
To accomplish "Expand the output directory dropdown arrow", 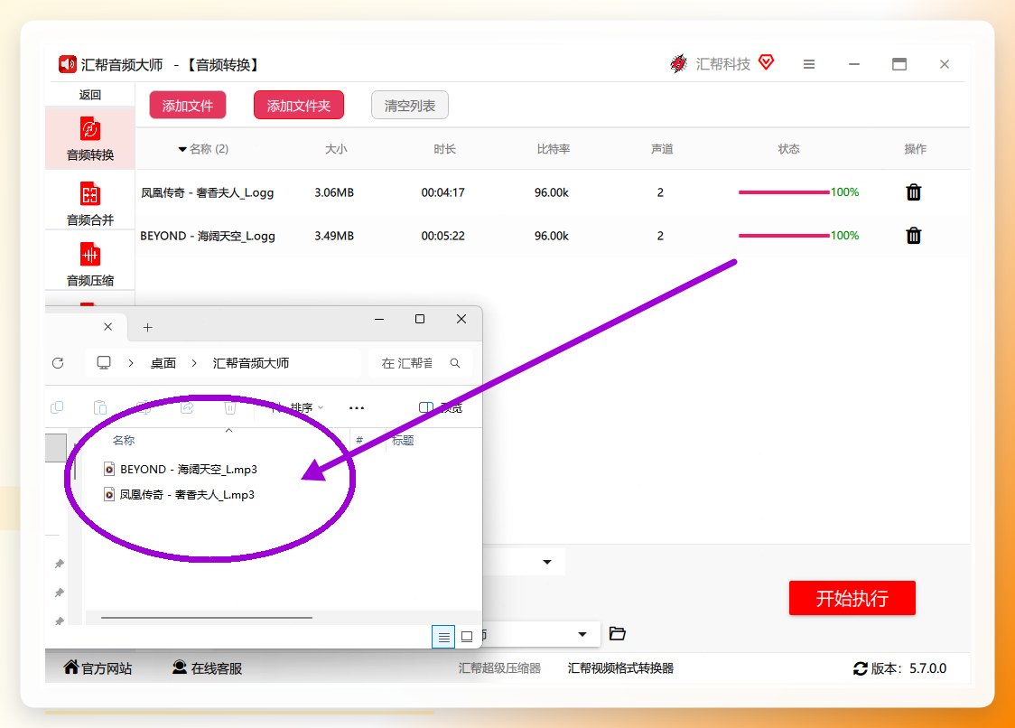I will [582, 634].
